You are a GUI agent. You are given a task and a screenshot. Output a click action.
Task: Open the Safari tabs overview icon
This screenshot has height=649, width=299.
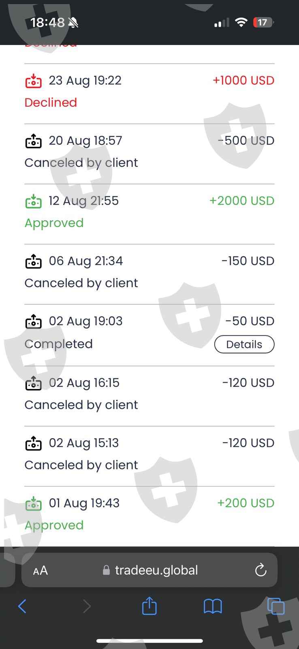click(276, 606)
